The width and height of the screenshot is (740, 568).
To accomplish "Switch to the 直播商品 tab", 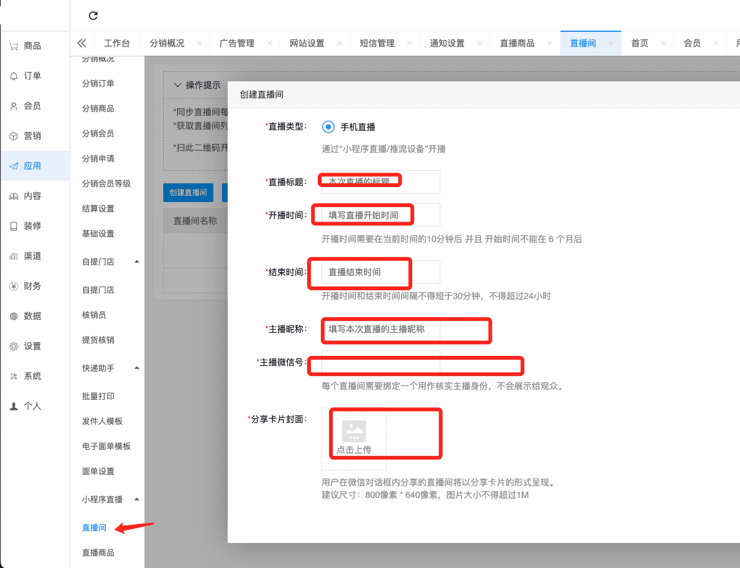I will 517,43.
